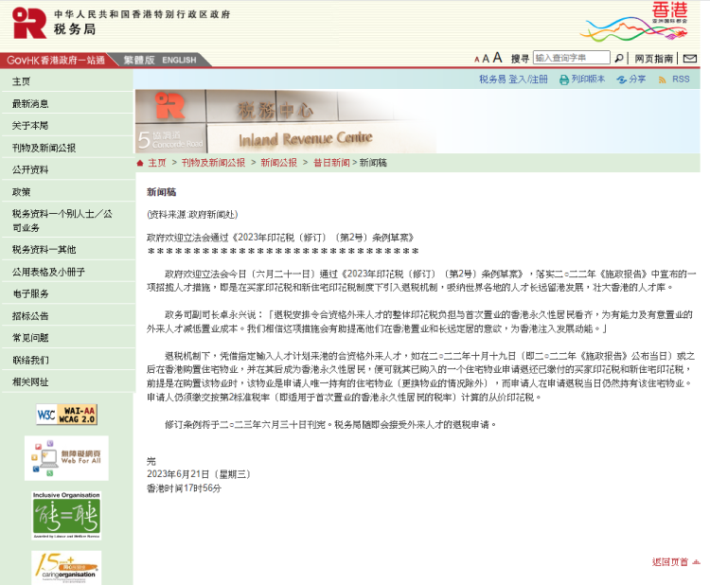Click the 新闻稿 heading text
Image resolution: width=710 pixels, height=585 pixels.
pyautogui.click(x=161, y=192)
